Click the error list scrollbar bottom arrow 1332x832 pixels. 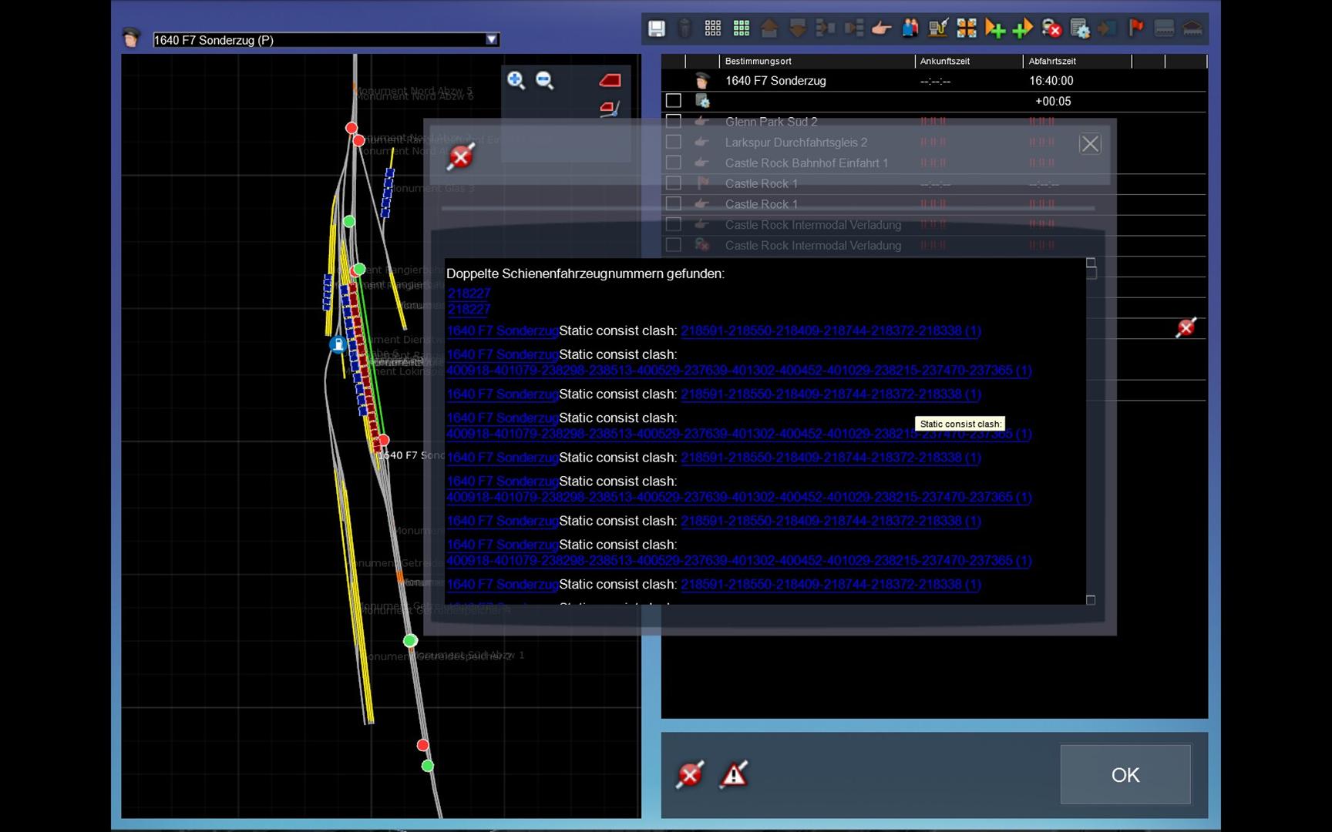click(x=1091, y=599)
